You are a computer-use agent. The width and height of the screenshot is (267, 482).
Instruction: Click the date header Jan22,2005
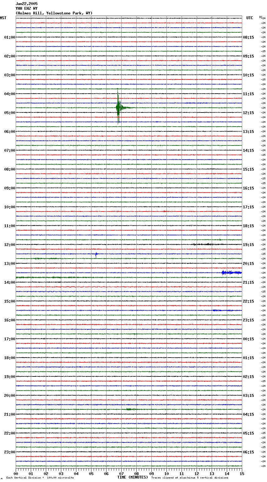[26, 4]
